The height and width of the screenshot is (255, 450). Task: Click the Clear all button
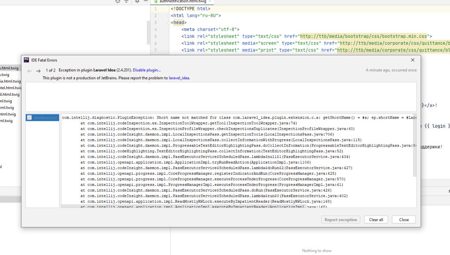(x=376, y=220)
